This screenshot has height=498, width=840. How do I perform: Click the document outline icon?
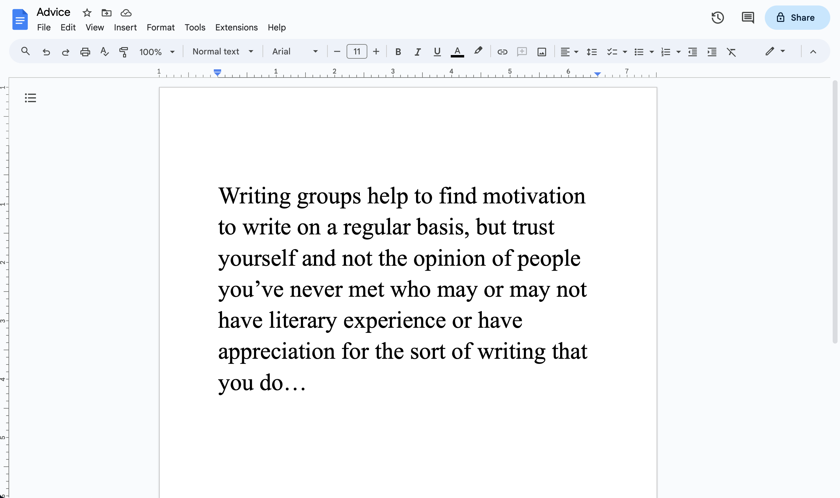pos(30,98)
